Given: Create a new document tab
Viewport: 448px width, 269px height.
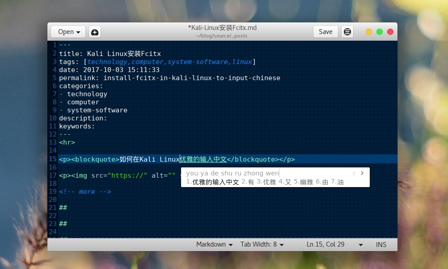Looking at the screenshot, I should 94,32.
